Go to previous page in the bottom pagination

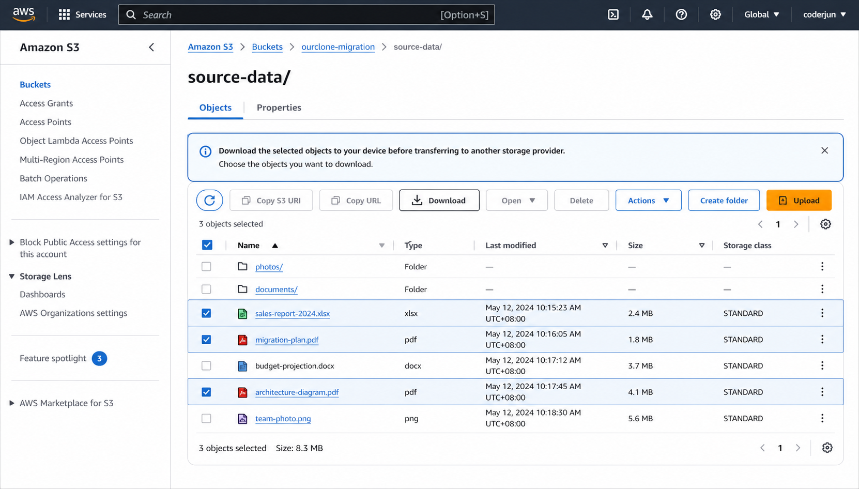click(x=762, y=448)
